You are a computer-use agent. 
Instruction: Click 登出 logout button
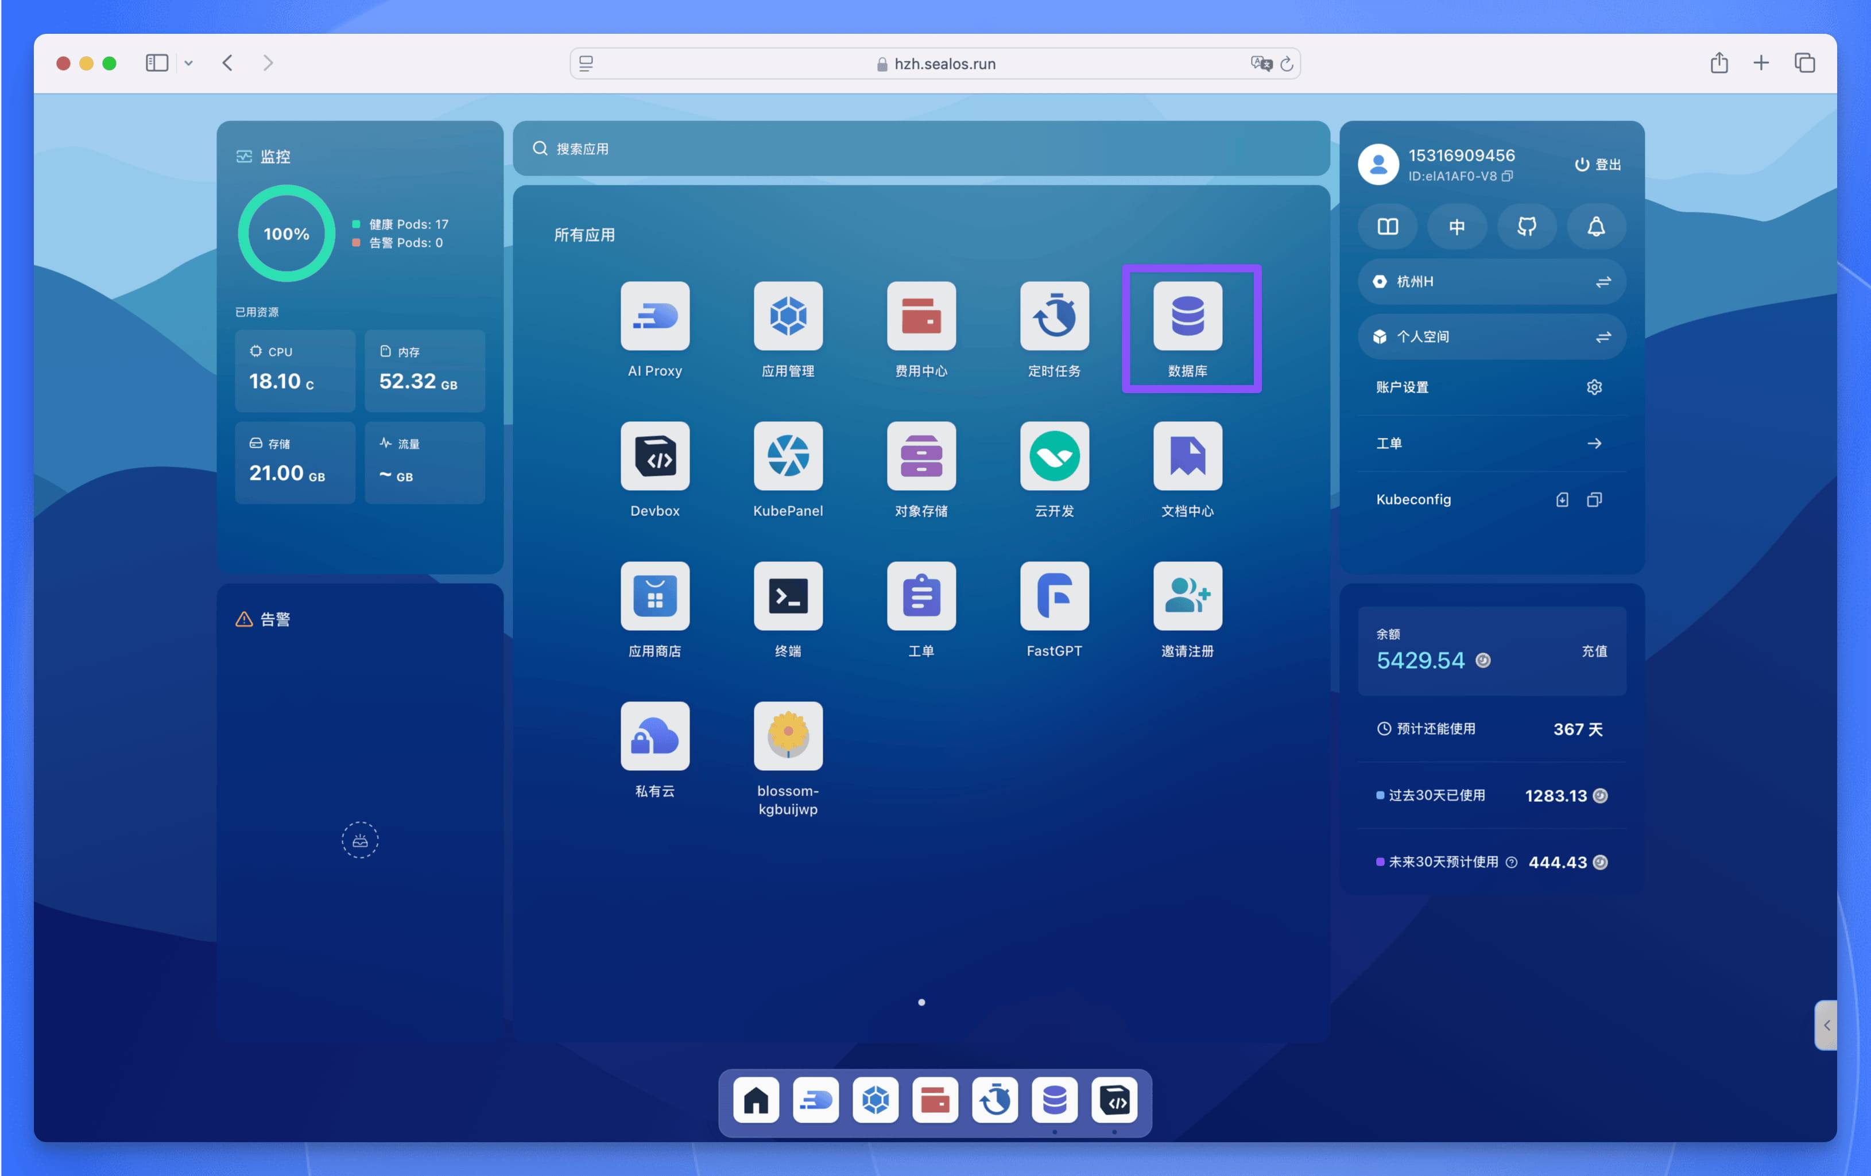pos(1598,165)
